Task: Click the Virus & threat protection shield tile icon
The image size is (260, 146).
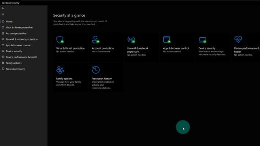Action: 60,40
